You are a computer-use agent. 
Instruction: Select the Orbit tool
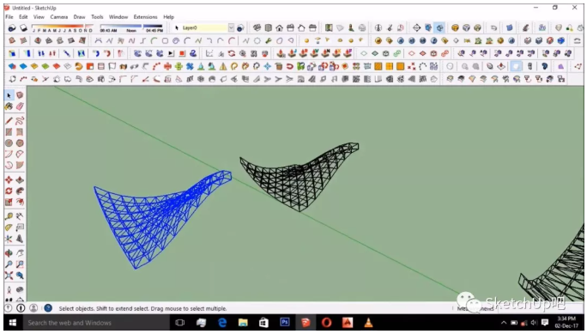point(9,253)
